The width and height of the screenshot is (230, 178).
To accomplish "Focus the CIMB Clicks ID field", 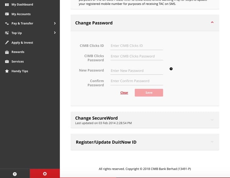I will (x=137, y=46).
